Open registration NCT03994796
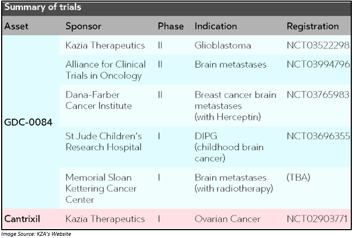353x238 pixels. (x=318, y=64)
